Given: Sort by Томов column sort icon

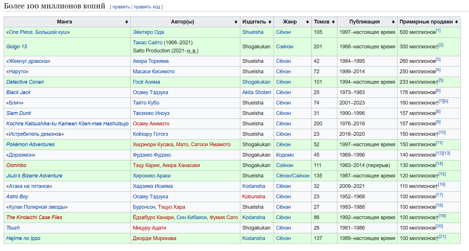Looking at the screenshot, I should (333, 22).
